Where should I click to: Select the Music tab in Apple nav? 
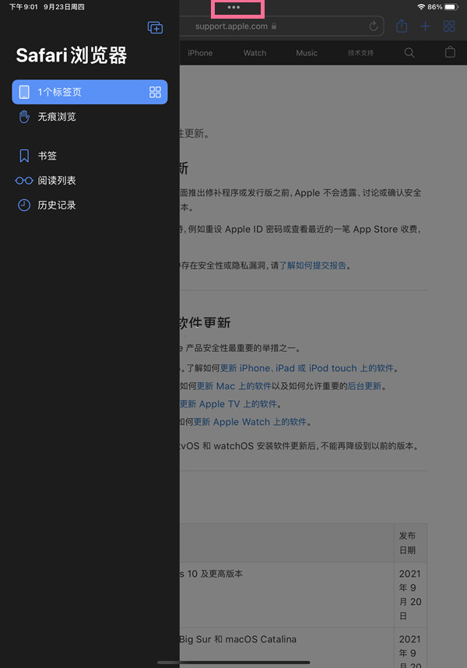coord(307,53)
